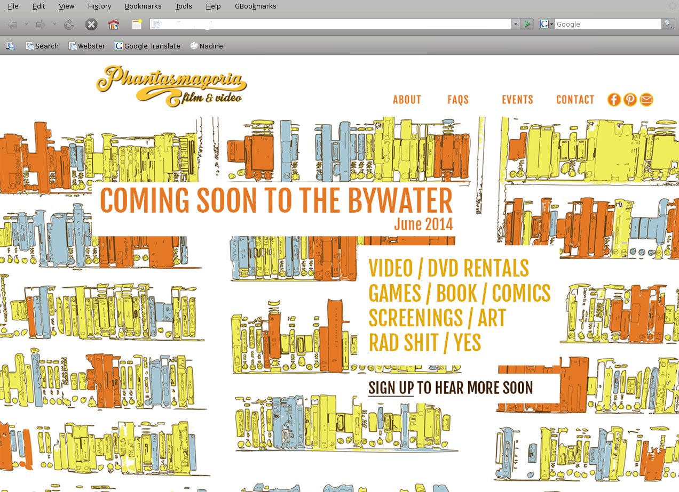Image resolution: width=679 pixels, height=492 pixels.
Task: Stop loading with the Stop icon
Action: [91, 25]
